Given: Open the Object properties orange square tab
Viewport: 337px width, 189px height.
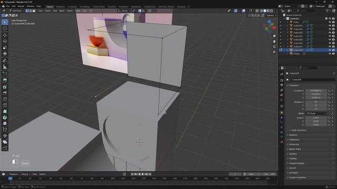Looking at the screenshot, I should click(282, 112).
